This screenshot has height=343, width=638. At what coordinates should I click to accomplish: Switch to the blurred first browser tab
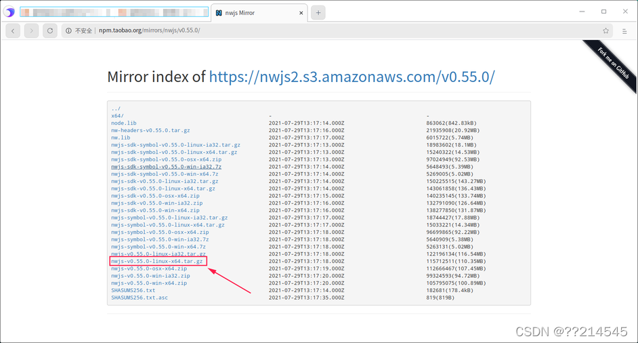pos(114,12)
